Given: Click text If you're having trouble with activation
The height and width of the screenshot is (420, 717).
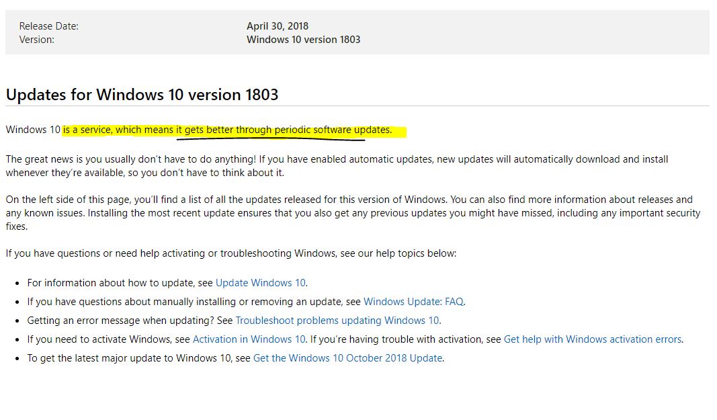Looking at the screenshot, I should 405,339.
